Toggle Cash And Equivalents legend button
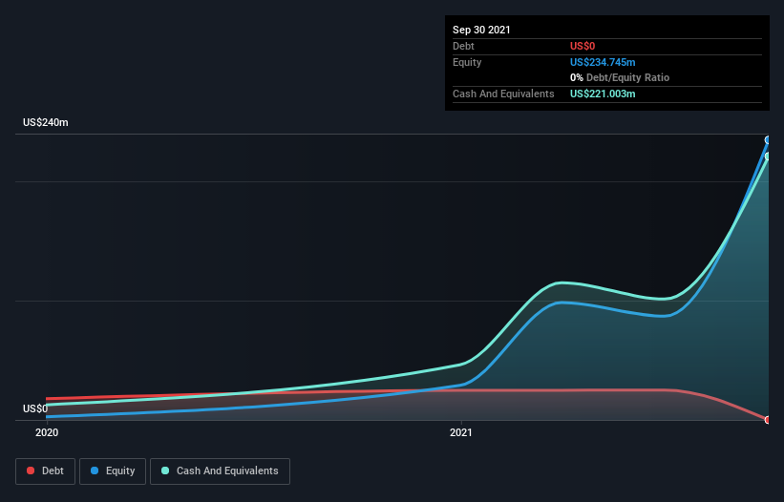784x502 pixels. tap(220, 471)
